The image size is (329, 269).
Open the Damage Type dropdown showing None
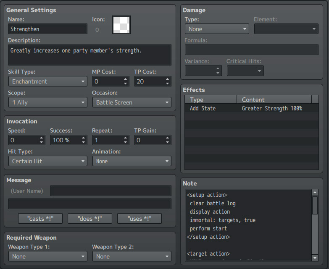(217, 29)
